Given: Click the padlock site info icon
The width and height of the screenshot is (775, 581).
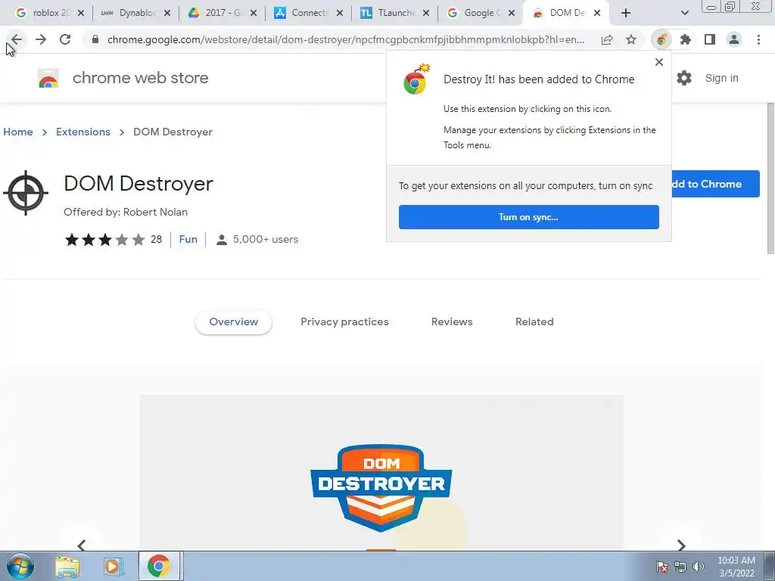Looking at the screenshot, I should [x=95, y=39].
